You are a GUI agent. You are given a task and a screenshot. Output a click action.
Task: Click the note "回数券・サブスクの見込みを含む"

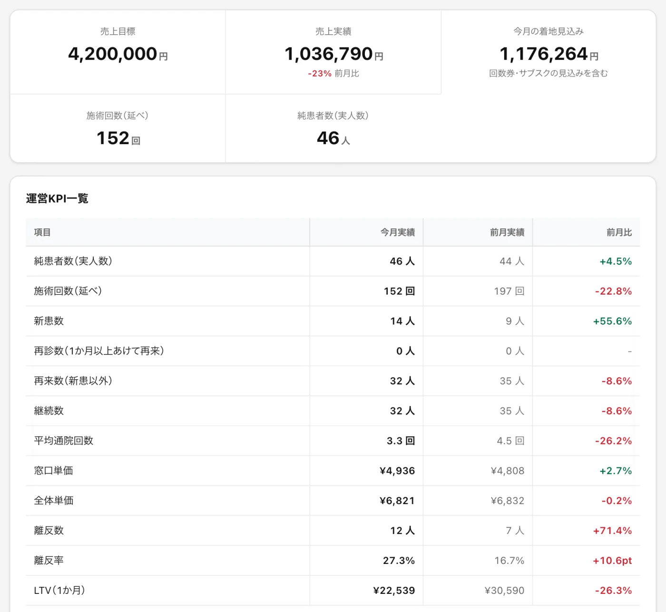tap(548, 73)
